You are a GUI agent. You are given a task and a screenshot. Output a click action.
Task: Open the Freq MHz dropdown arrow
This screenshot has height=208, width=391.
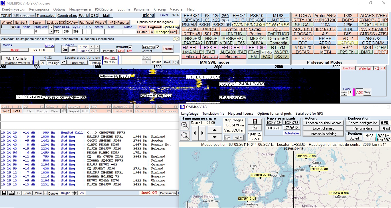[51, 32]
